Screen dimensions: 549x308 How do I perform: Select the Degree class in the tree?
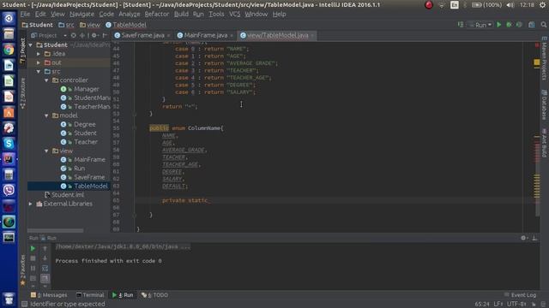coord(84,124)
